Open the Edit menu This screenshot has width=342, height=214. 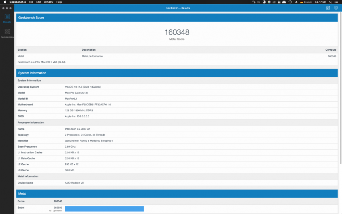click(x=38, y=2)
